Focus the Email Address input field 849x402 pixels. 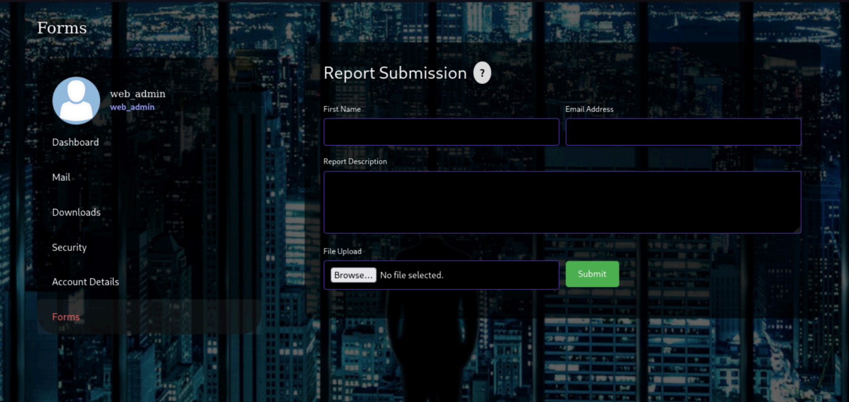point(683,132)
